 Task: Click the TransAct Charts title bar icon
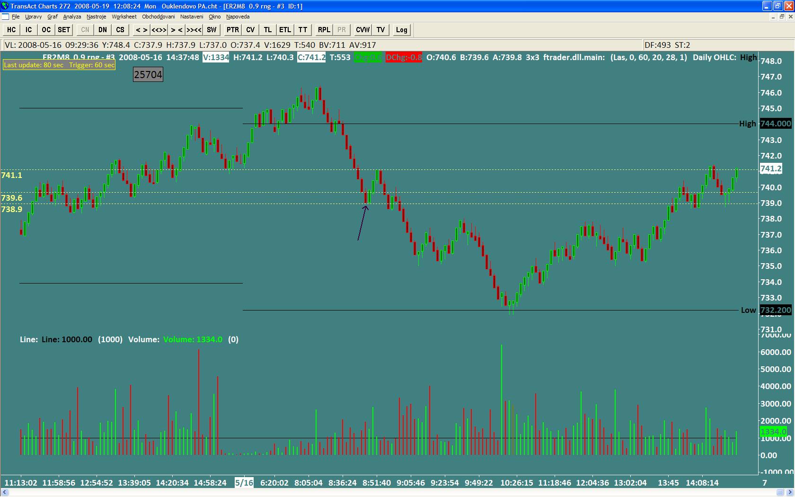(5, 6)
